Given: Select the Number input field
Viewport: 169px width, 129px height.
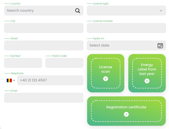Looking at the screenshot, I should click(23, 63).
